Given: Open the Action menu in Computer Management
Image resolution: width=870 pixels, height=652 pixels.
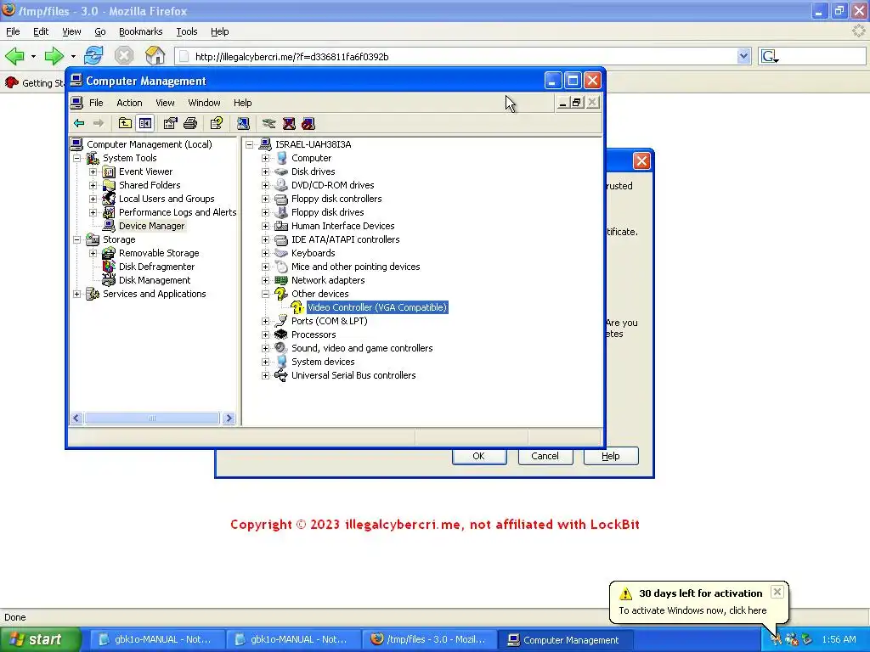Looking at the screenshot, I should point(129,103).
